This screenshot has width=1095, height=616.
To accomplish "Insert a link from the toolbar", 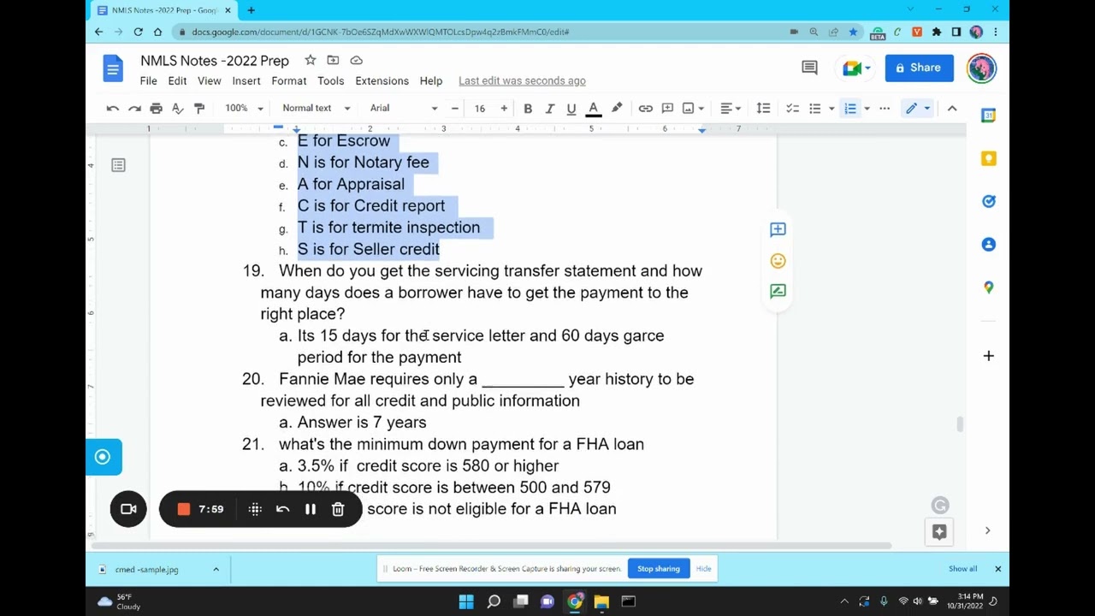I will click(646, 109).
